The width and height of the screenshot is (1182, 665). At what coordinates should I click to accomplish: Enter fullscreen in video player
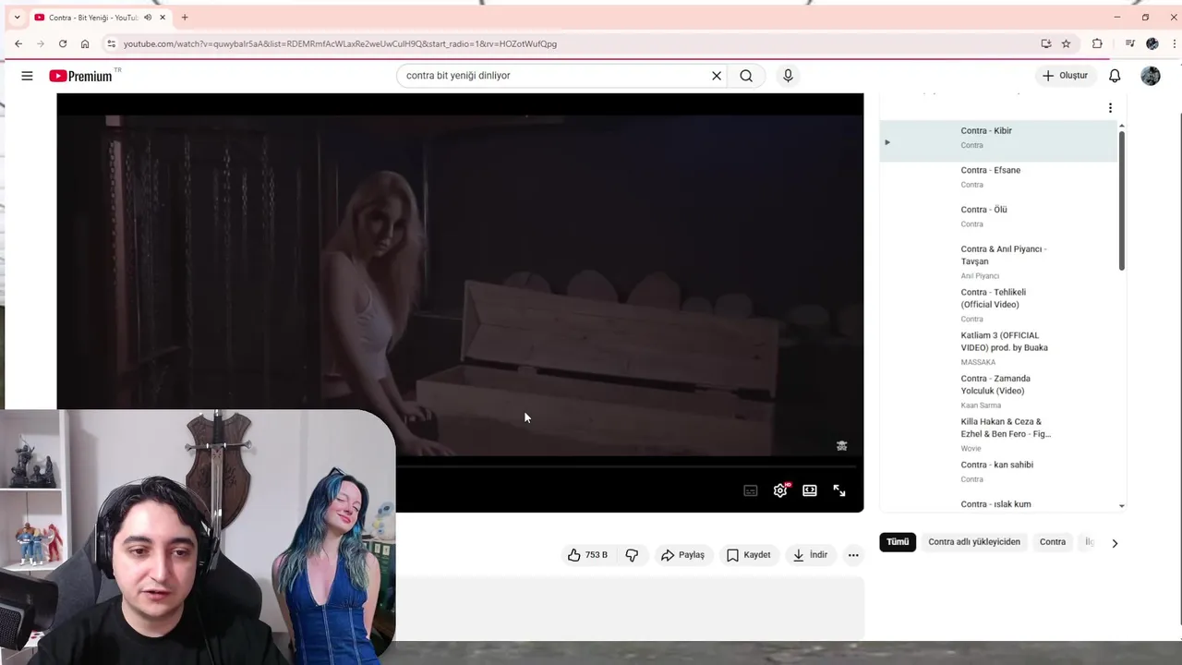839,490
